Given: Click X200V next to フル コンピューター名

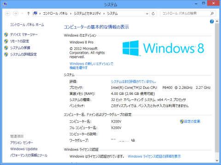Looking at the screenshot, I should (116, 128).
